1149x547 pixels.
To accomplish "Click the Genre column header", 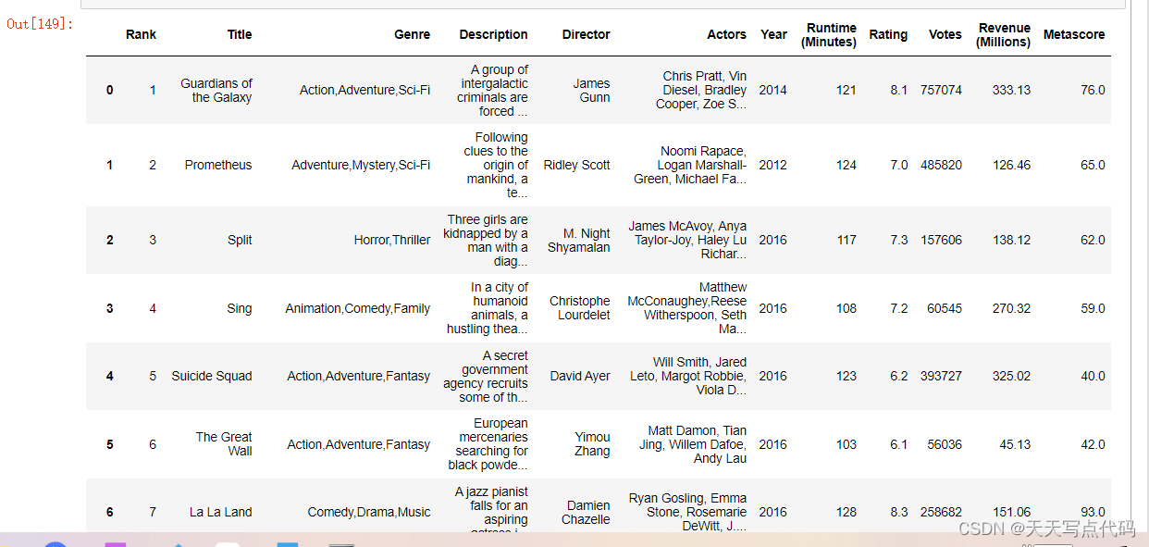I will click(412, 34).
